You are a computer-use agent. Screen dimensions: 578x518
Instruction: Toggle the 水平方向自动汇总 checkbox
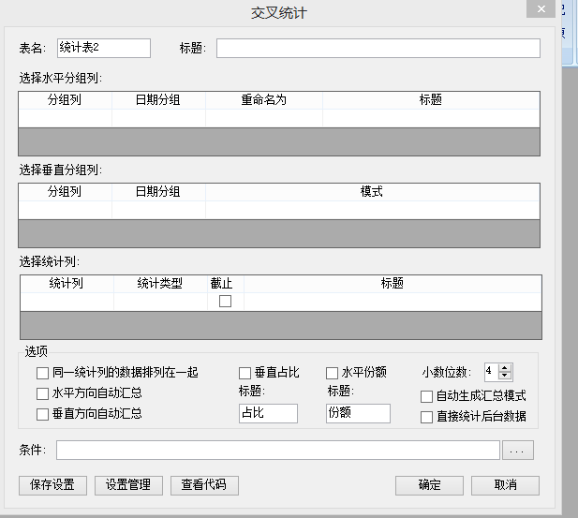42,393
